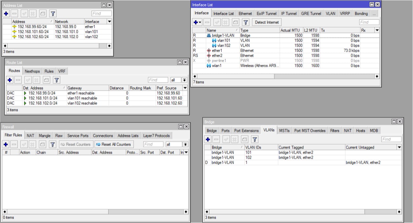Click remove button in Bridge toolbar
The image size is (413, 223).
[216, 139]
